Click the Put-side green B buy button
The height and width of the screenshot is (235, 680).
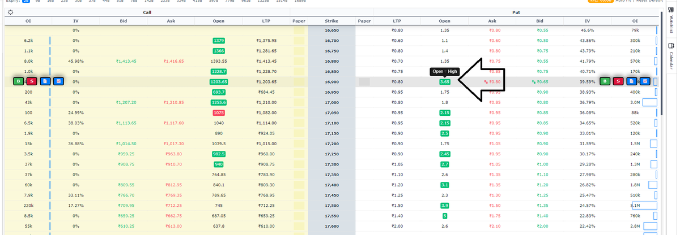click(x=605, y=81)
